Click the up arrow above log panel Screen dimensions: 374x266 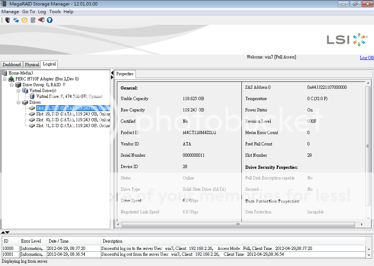(x=3, y=232)
